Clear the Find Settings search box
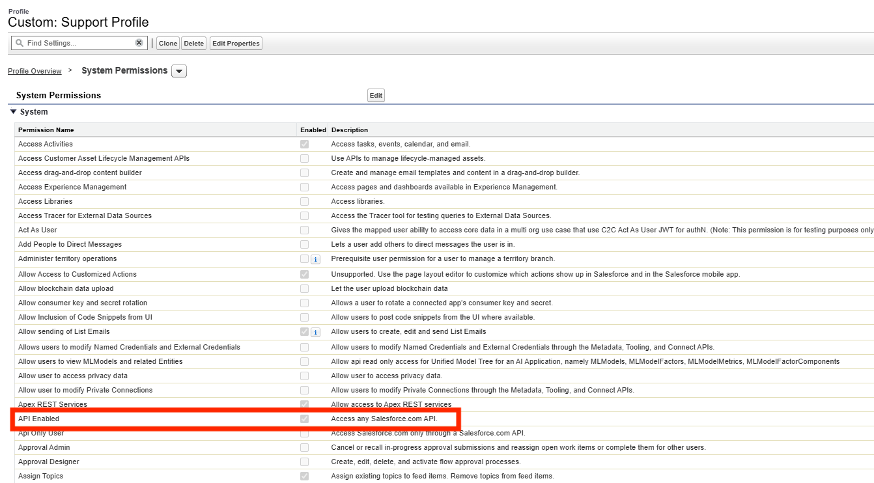Screen dimensions: 874x483 [x=139, y=43]
